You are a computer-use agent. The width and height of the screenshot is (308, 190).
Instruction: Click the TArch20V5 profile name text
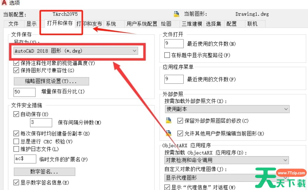click(65, 14)
